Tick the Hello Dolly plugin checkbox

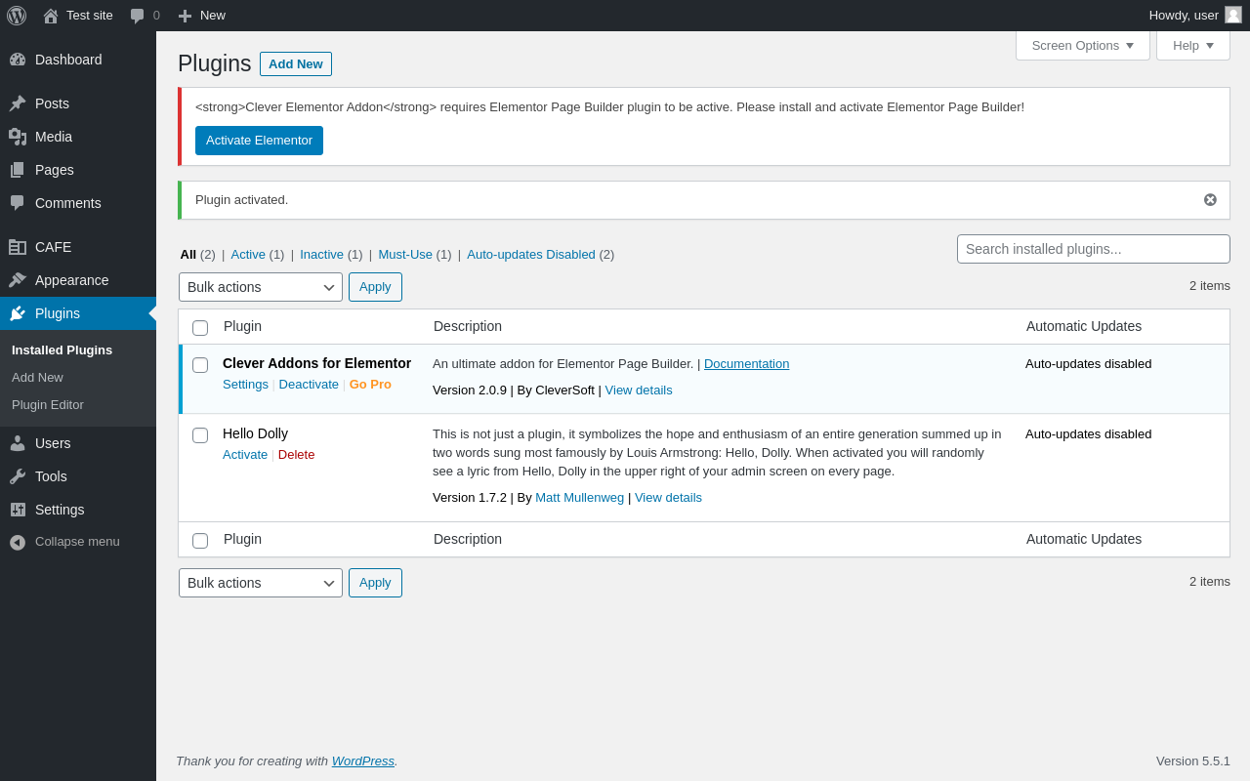click(200, 435)
